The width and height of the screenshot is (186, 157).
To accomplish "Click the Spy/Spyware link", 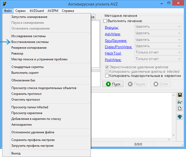I will pos(116,41).
